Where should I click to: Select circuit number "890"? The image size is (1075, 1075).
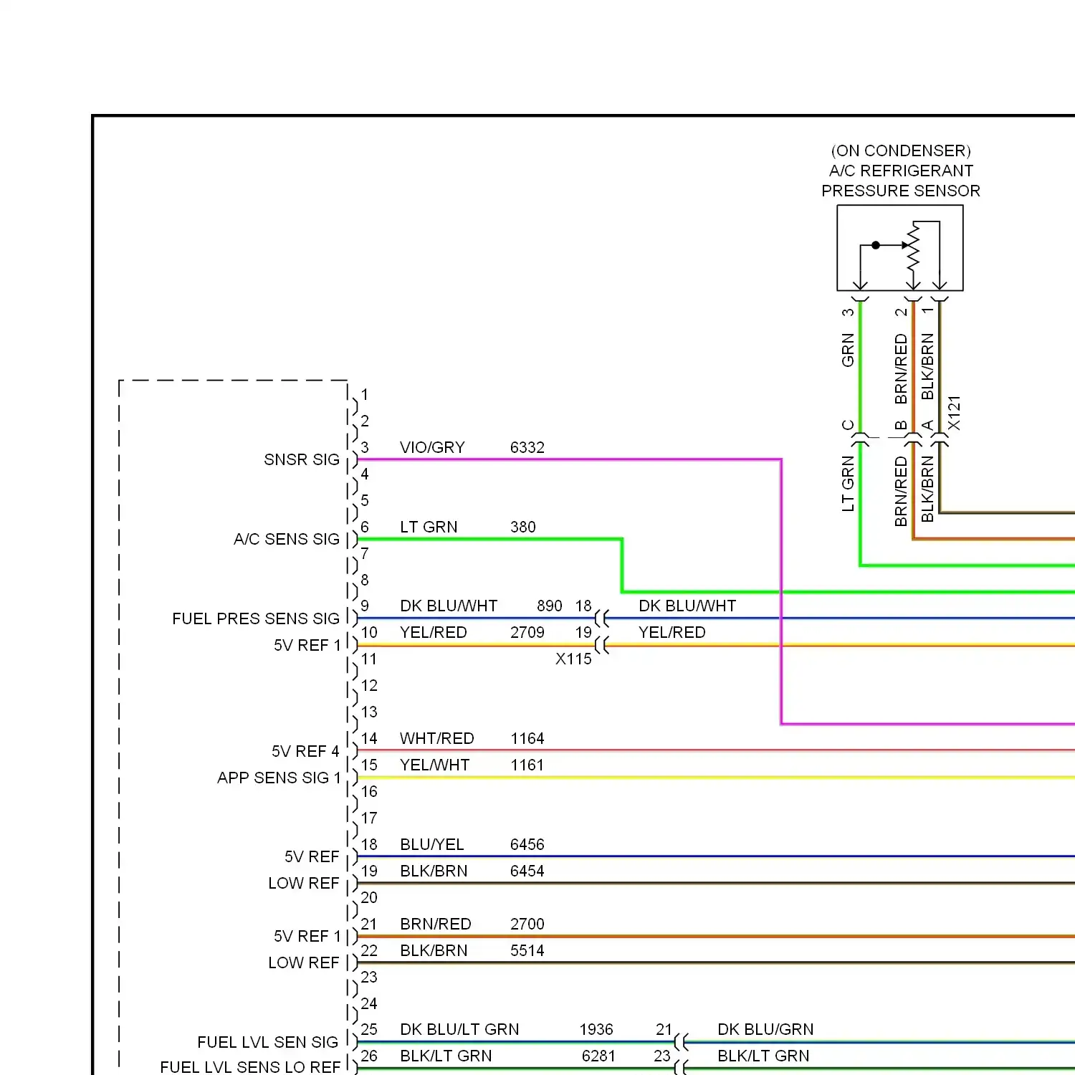[550, 606]
